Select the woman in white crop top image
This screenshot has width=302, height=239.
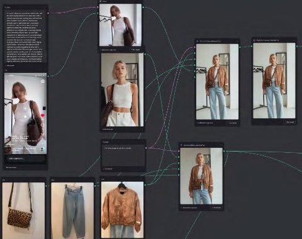click(x=122, y=89)
